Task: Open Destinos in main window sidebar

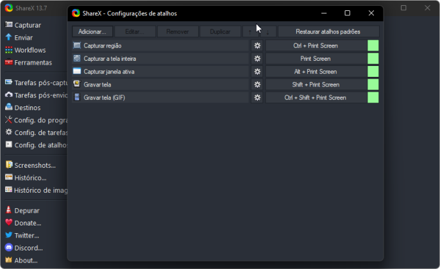Action: [x=22, y=108]
